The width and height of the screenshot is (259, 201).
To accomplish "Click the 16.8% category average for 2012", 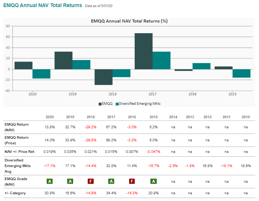I will coord(207,166).
